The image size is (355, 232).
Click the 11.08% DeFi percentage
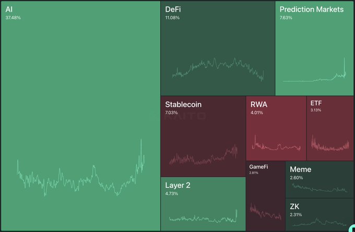[x=173, y=18]
